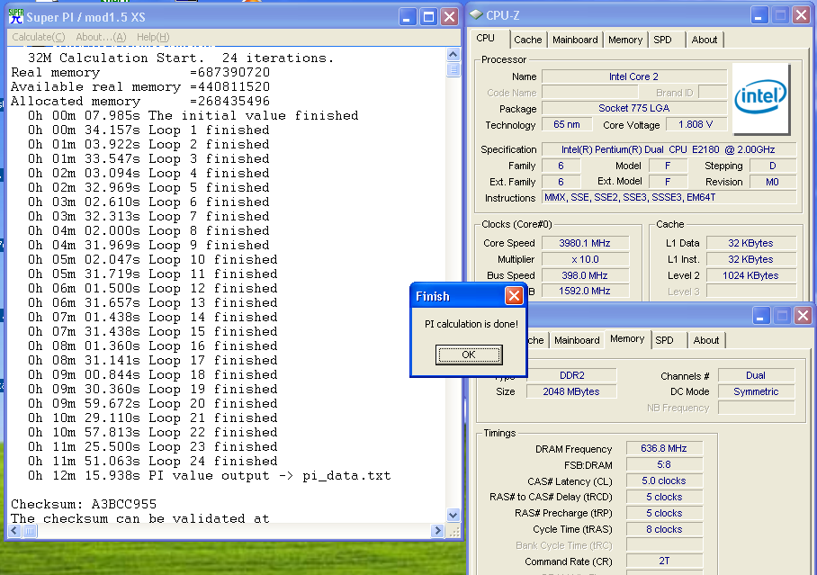
Task: Click Super PI horizontal scrollbar right arrow
Action: (x=437, y=531)
